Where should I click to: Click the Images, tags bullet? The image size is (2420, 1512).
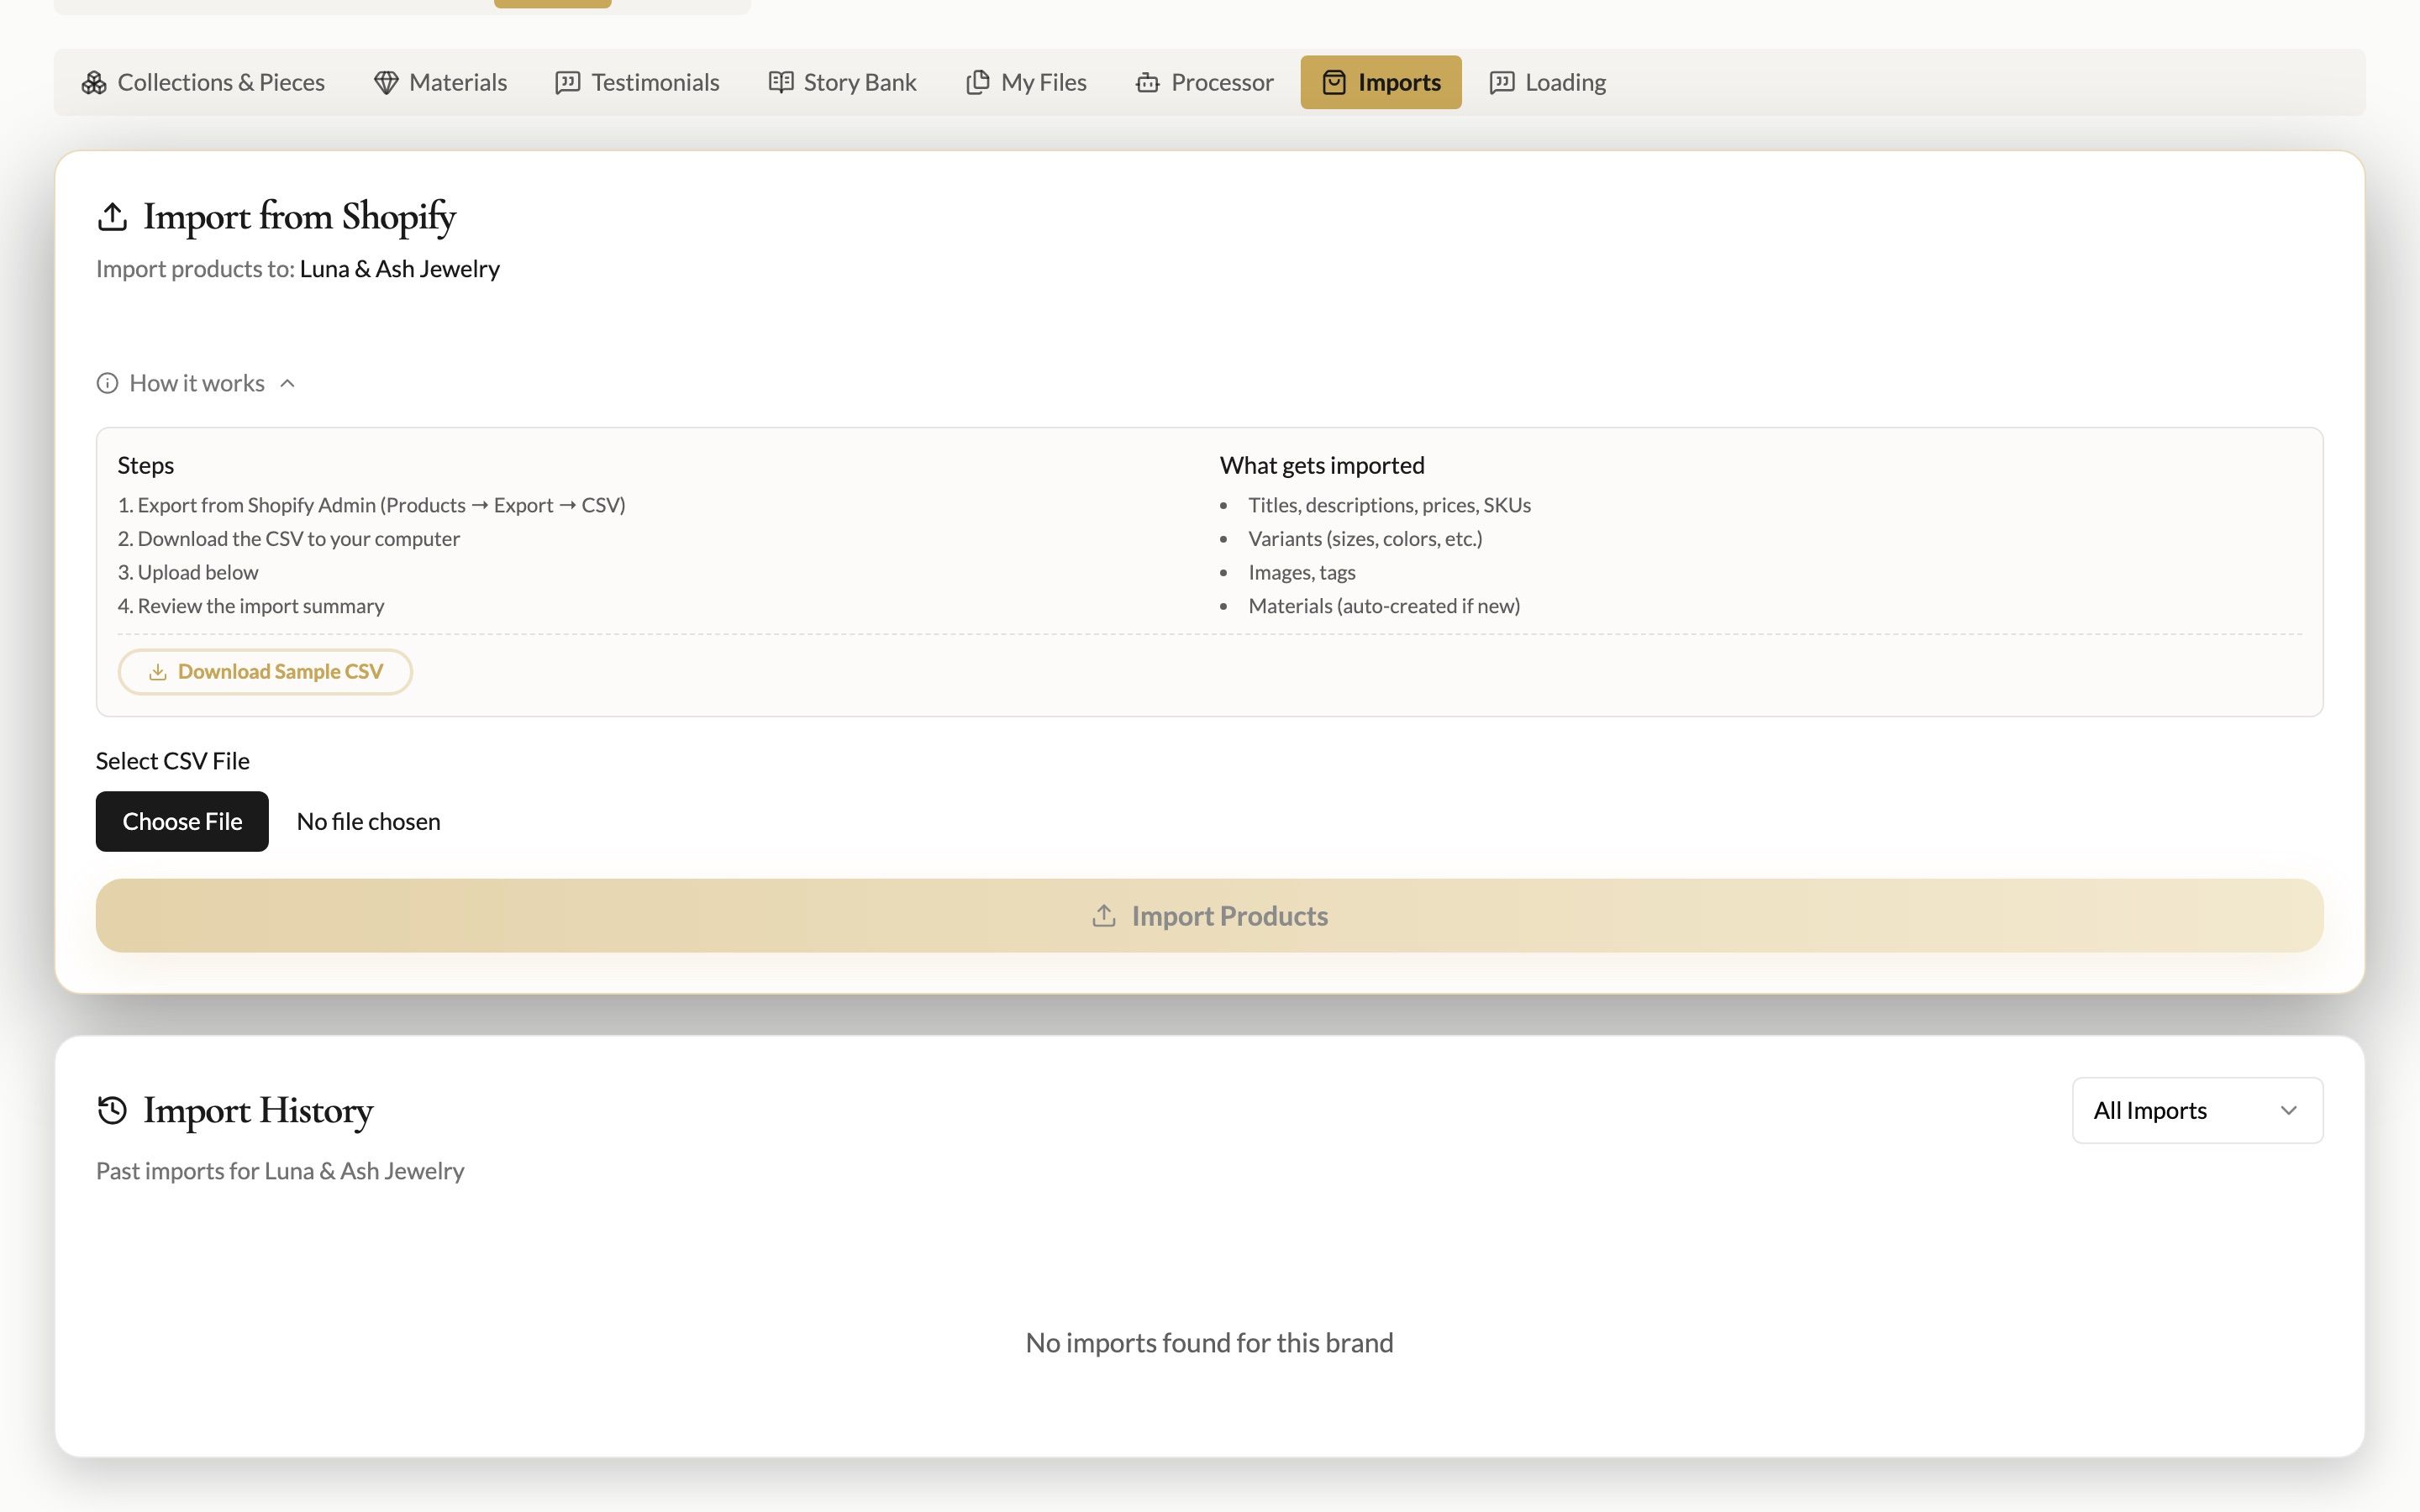tap(1301, 572)
